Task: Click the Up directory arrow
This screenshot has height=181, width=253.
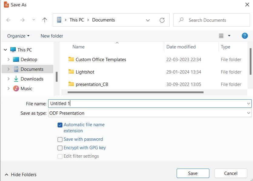Action: (45, 20)
